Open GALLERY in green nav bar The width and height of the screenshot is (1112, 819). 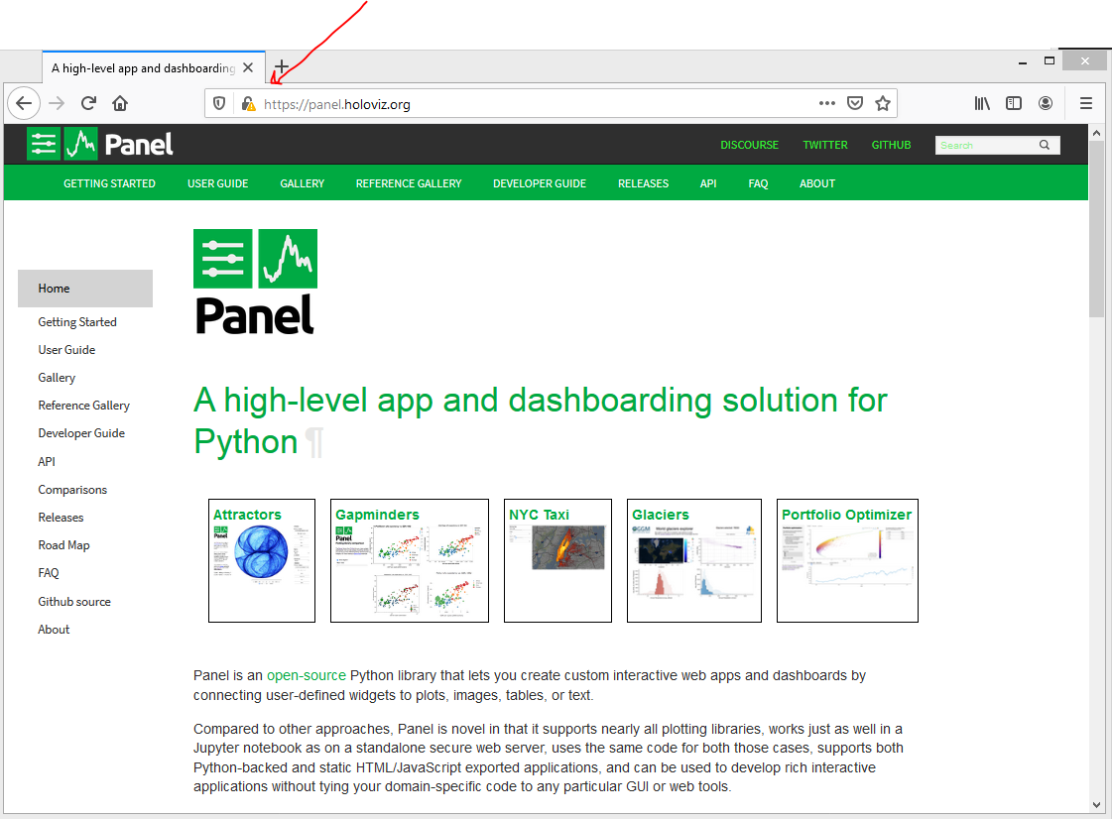[x=303, y=183]
